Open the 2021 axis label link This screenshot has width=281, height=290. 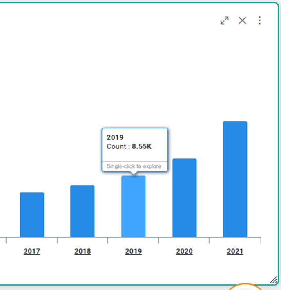(x=235, y=251)
